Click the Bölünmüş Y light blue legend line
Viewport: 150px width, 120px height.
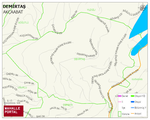point(132,108)
